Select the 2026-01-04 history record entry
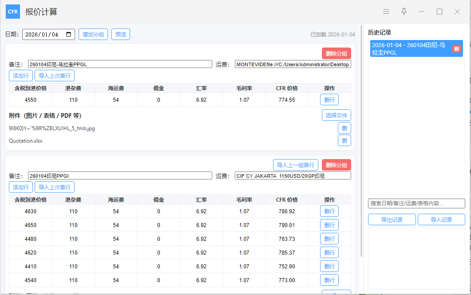The image size is (471, 295). click(408, 48)
